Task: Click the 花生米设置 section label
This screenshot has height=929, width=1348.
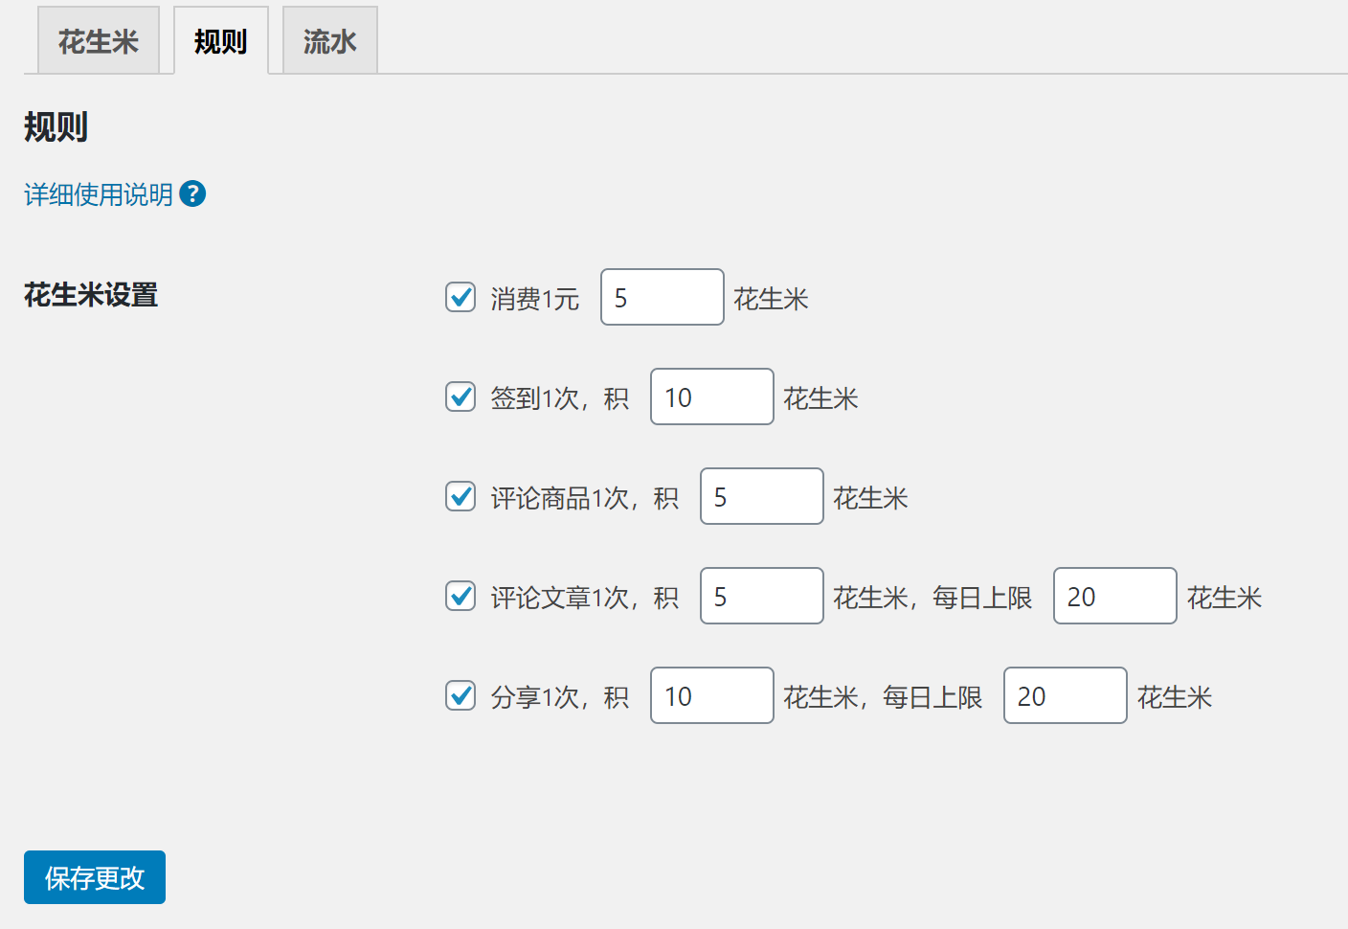Action: [91, 295]
